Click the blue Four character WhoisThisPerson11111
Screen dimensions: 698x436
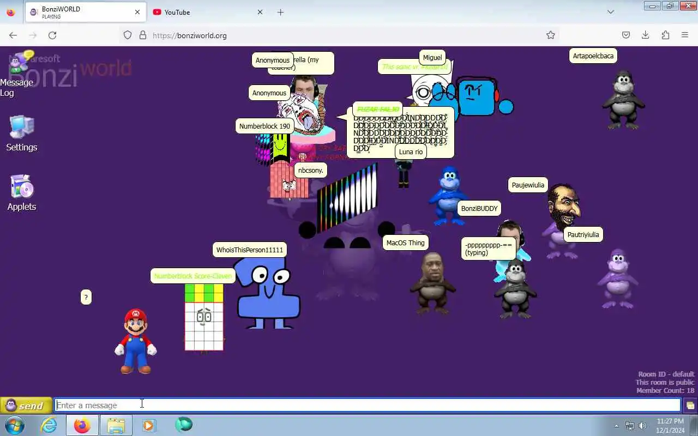[268, 293]
